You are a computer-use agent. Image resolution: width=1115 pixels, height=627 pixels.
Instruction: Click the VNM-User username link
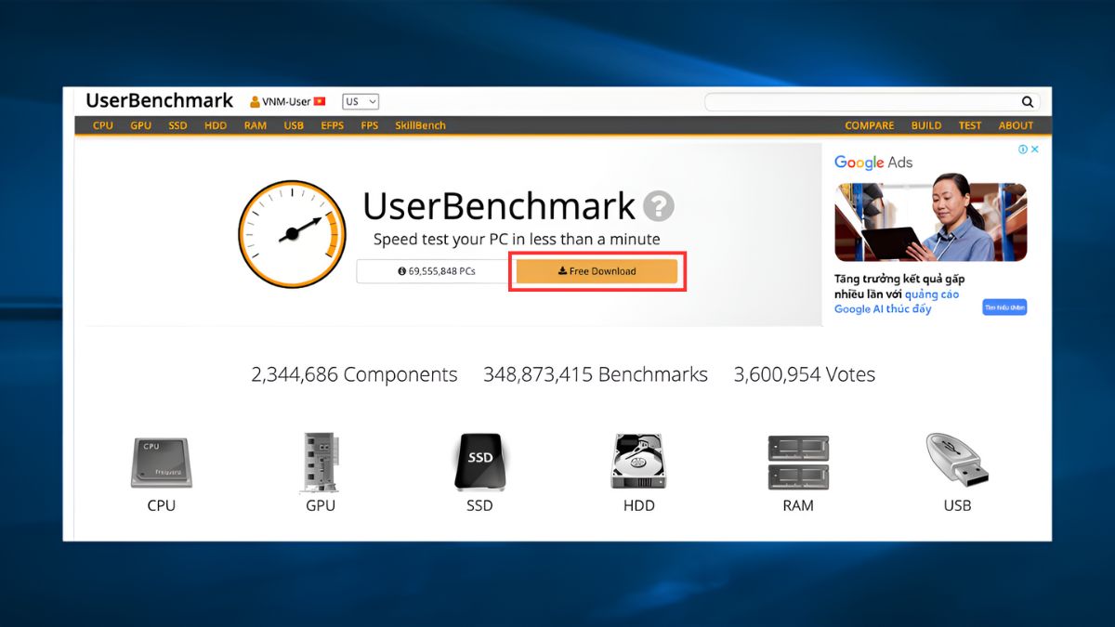[286, 102]
